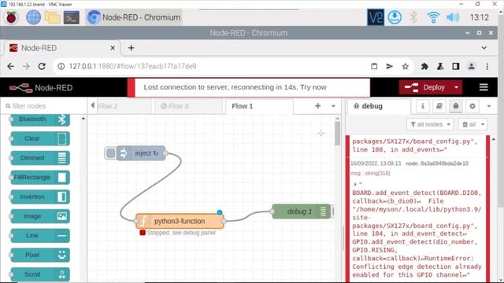This screenshot has height=283, width=504.
Task: Click the address bar URL field
Action: point(212,66)
